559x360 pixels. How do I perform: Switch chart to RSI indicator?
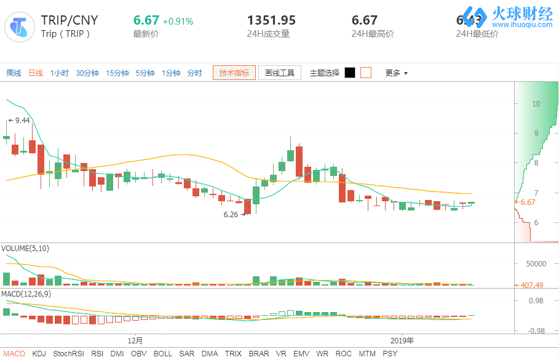(97, 354)
